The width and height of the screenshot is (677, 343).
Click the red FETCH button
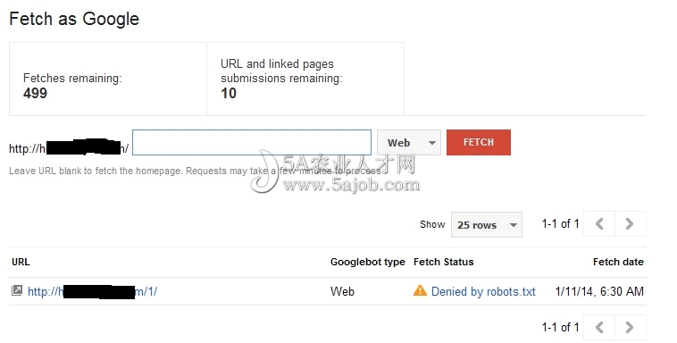pos(479,142)
